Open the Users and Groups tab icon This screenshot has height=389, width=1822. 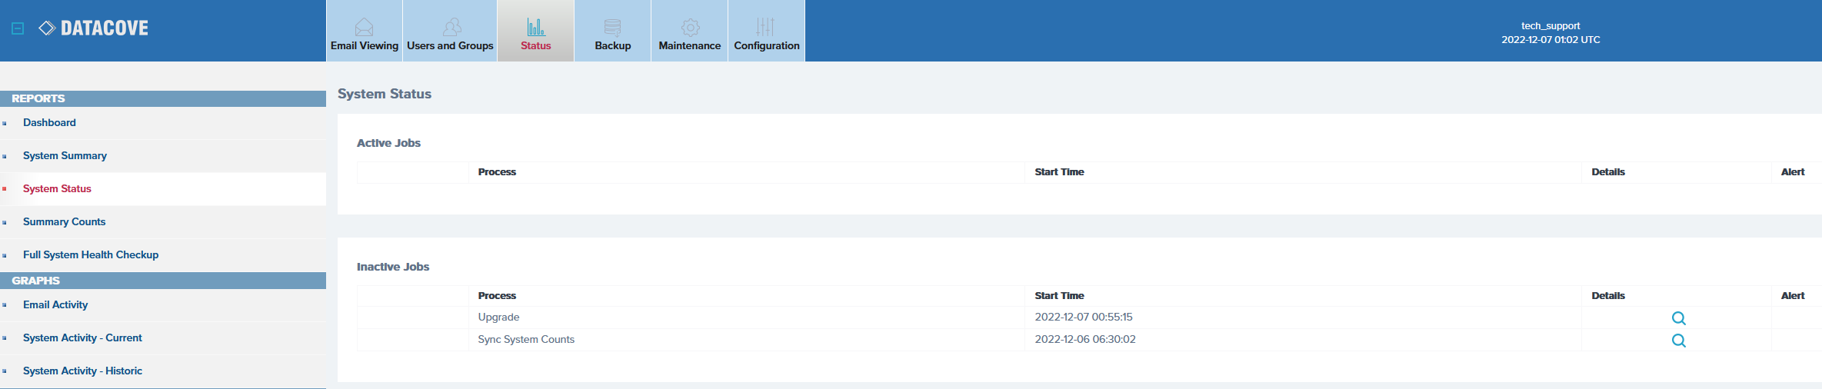[x=452, y=28]
